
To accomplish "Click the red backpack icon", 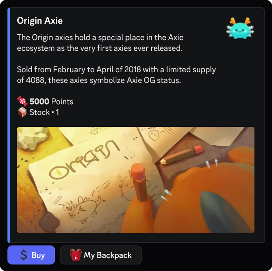I will (x=75, y=255).
